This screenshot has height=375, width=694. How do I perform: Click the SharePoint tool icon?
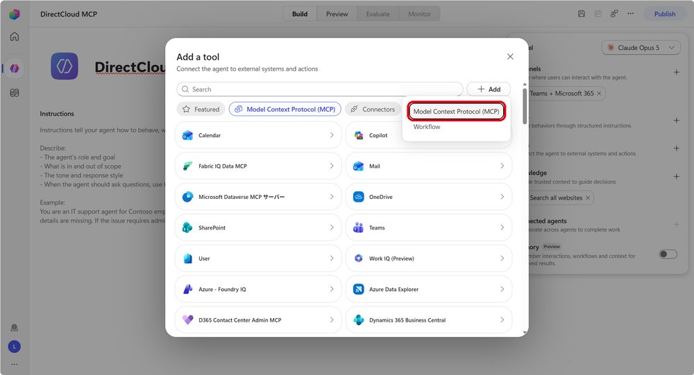coord(187,228)
